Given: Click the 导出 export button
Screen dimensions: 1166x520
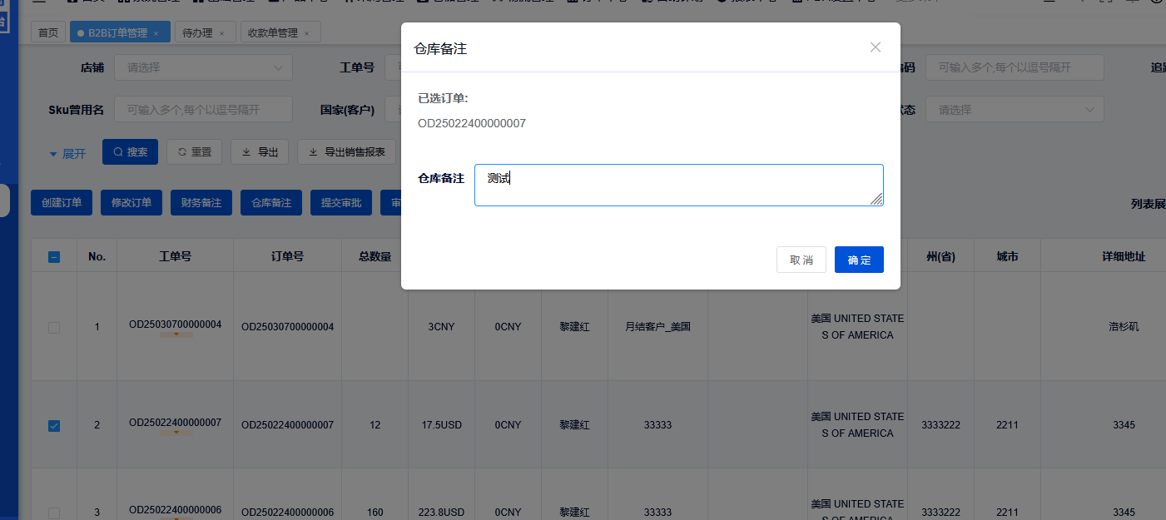Looking at the screenshot, I should 260,152.
